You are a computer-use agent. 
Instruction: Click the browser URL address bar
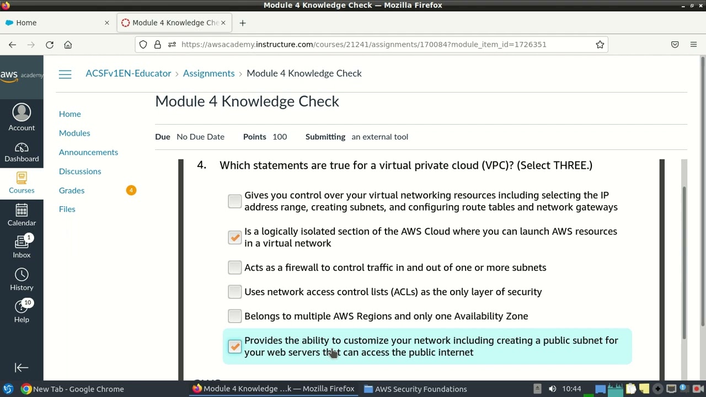(364, 45)
